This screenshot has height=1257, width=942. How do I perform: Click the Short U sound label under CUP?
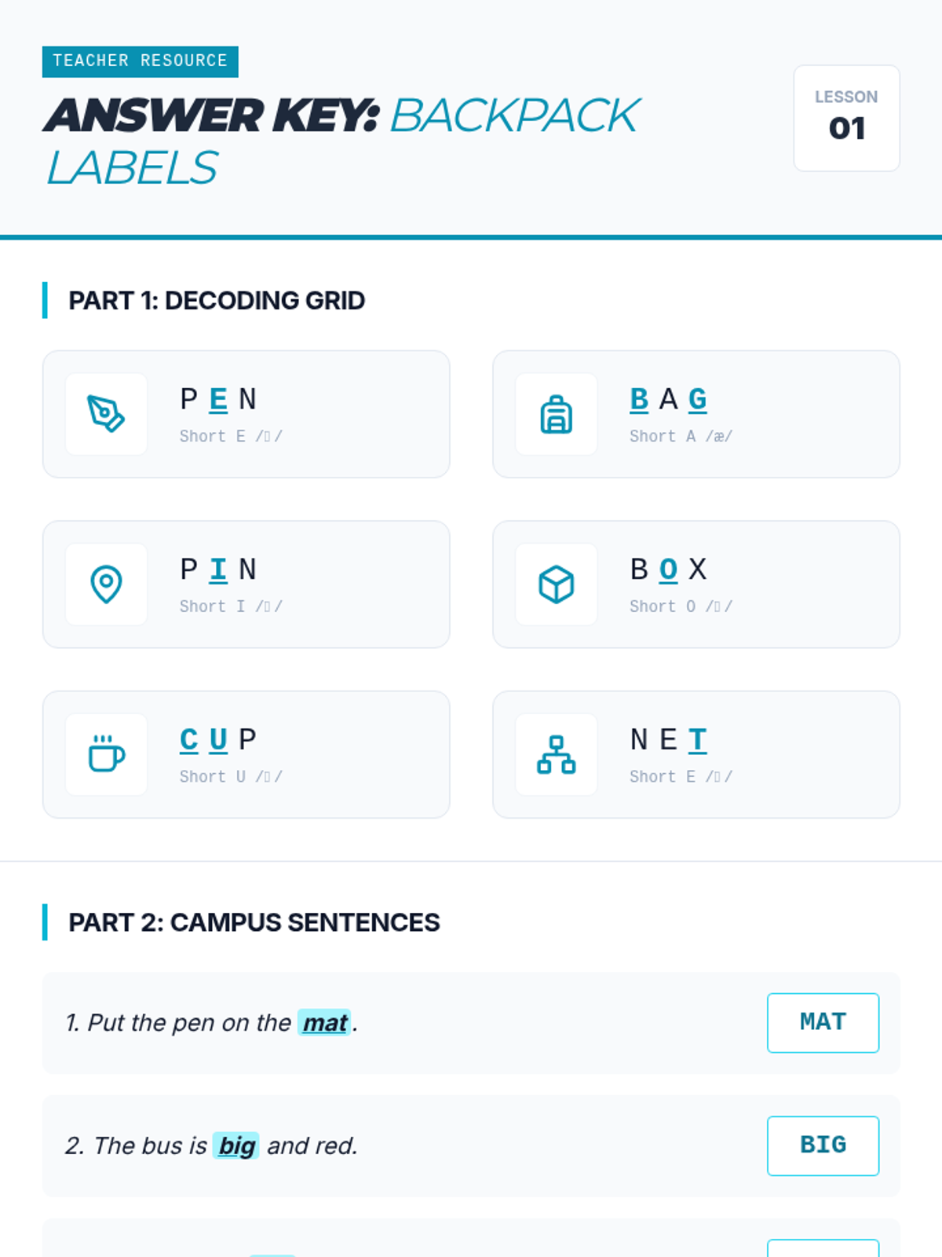click(230, 776)
